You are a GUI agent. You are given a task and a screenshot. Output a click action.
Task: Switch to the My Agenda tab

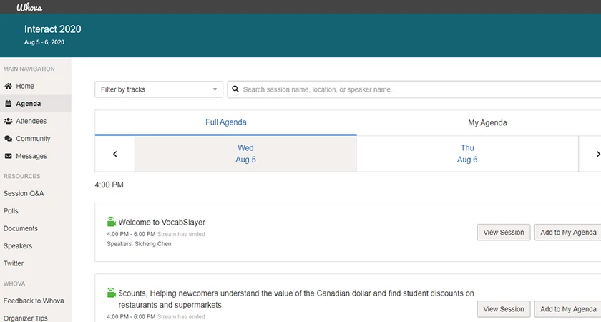(x=487, y=122)
